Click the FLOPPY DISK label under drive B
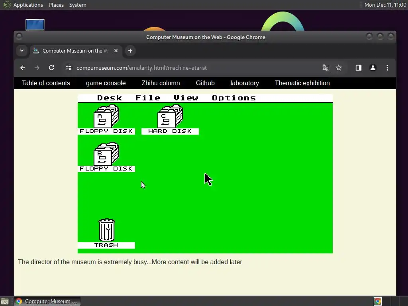This screenshot has height=306, width=408. click(x=106, y=169)
